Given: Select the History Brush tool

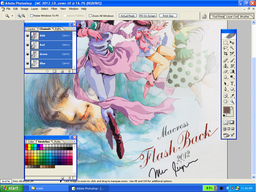Looking at the screenshot, I should 232,66.
